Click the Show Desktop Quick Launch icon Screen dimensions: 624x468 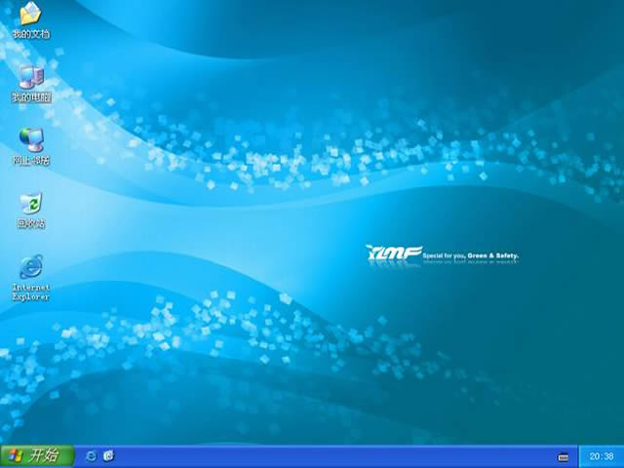pyautogui.click(x=109, y=455)
